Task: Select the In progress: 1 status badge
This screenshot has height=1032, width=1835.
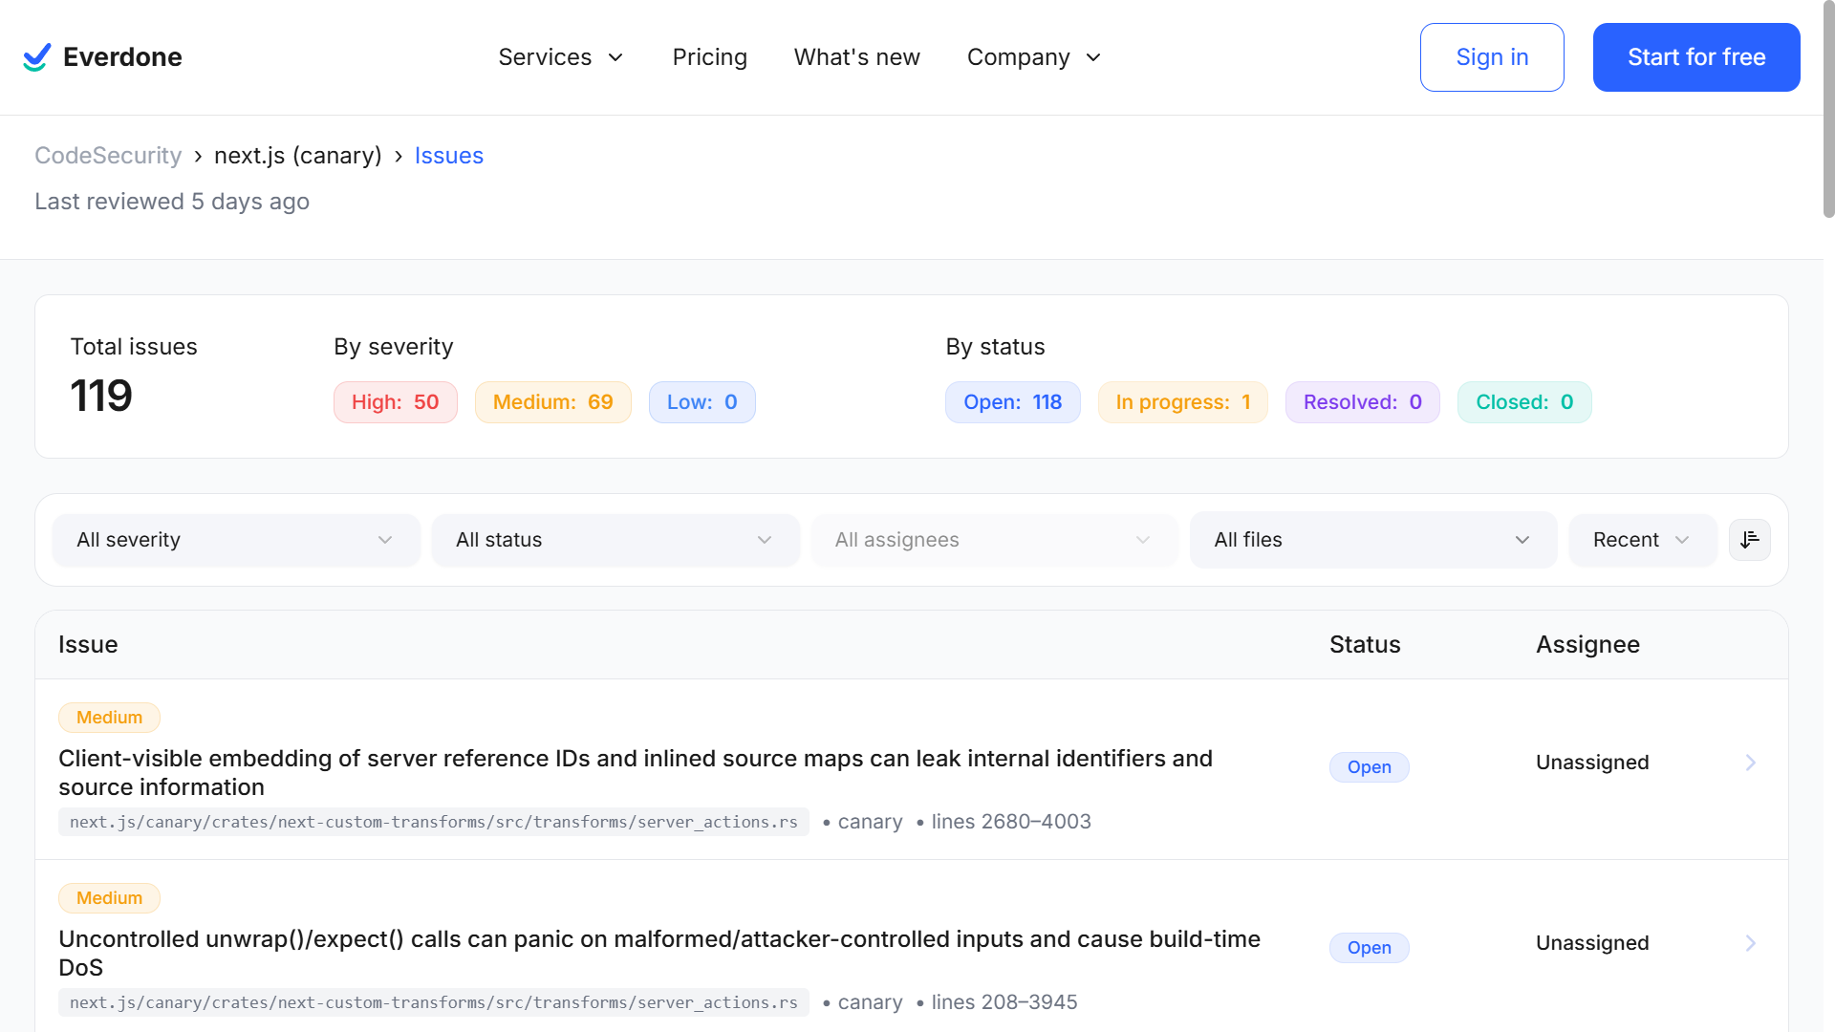Action: pos(1182,402)
